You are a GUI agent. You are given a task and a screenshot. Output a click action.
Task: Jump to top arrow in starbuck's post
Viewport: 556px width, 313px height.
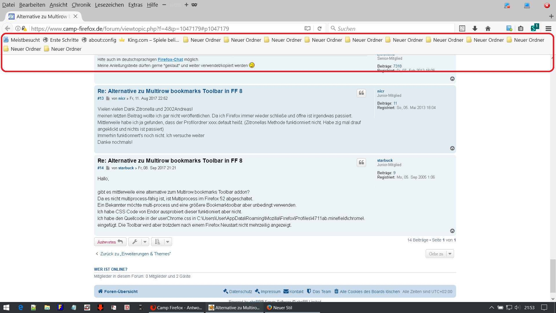tap(452, 231)
